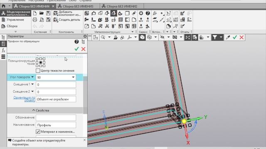This screenshot has height=149, width=266.
Task: Click the zoom magnifier icon in the view toolbar
Action: [x=103, y=37]
